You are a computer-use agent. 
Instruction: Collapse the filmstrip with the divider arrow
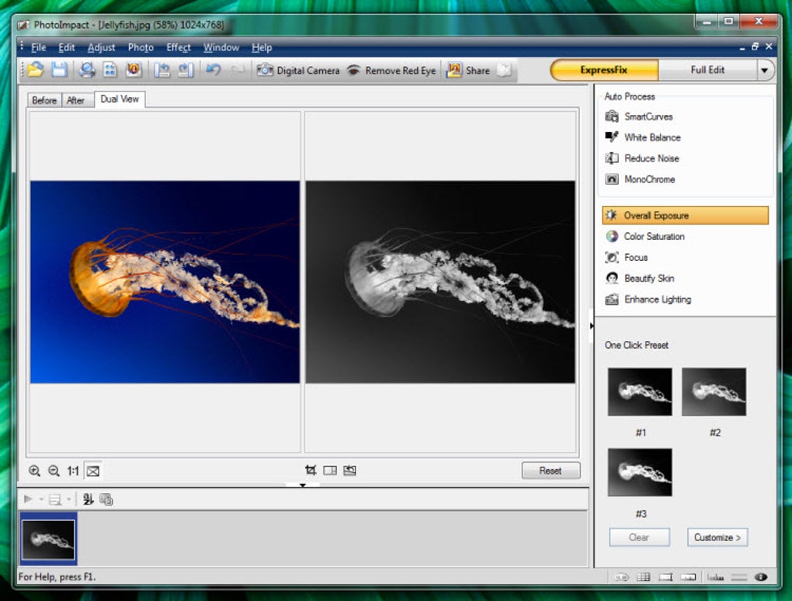tap(303, 485)
